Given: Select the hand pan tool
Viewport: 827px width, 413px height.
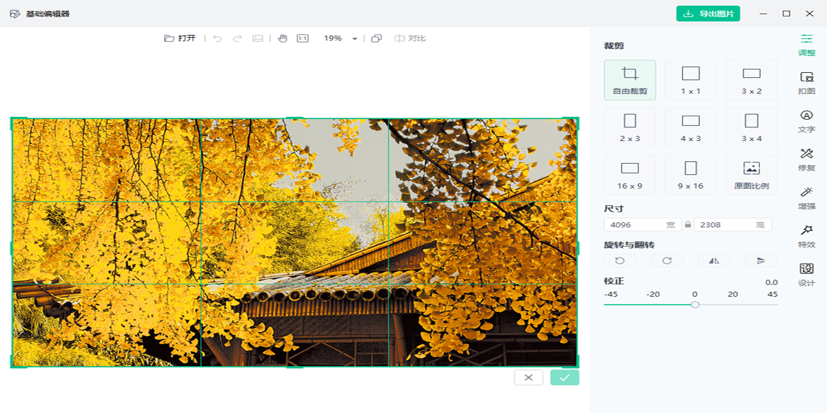Looking at the screenshot, I should point(283,39).
